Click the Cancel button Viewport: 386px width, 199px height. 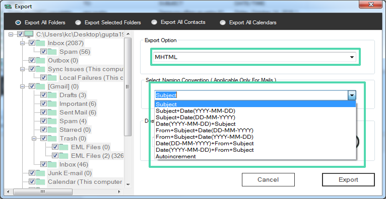[268, 179]
